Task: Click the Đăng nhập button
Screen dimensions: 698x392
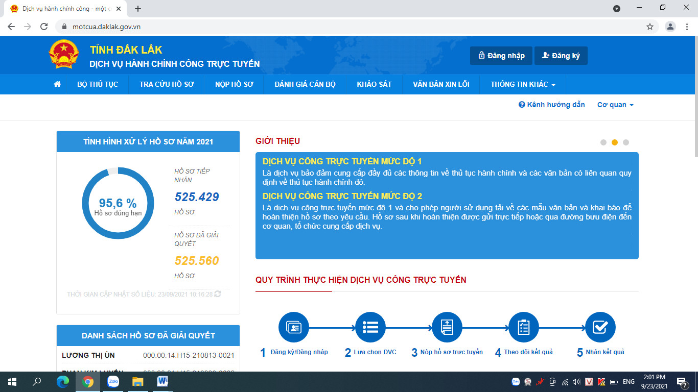Action: click(x=501, y=56)
